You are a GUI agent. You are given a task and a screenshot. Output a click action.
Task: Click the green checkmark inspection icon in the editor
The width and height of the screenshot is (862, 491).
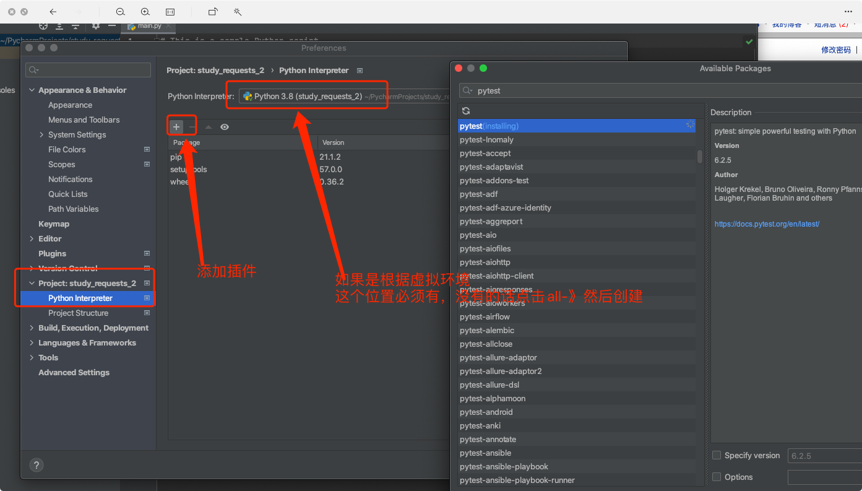pyautogui.click(x=749, y=41)
